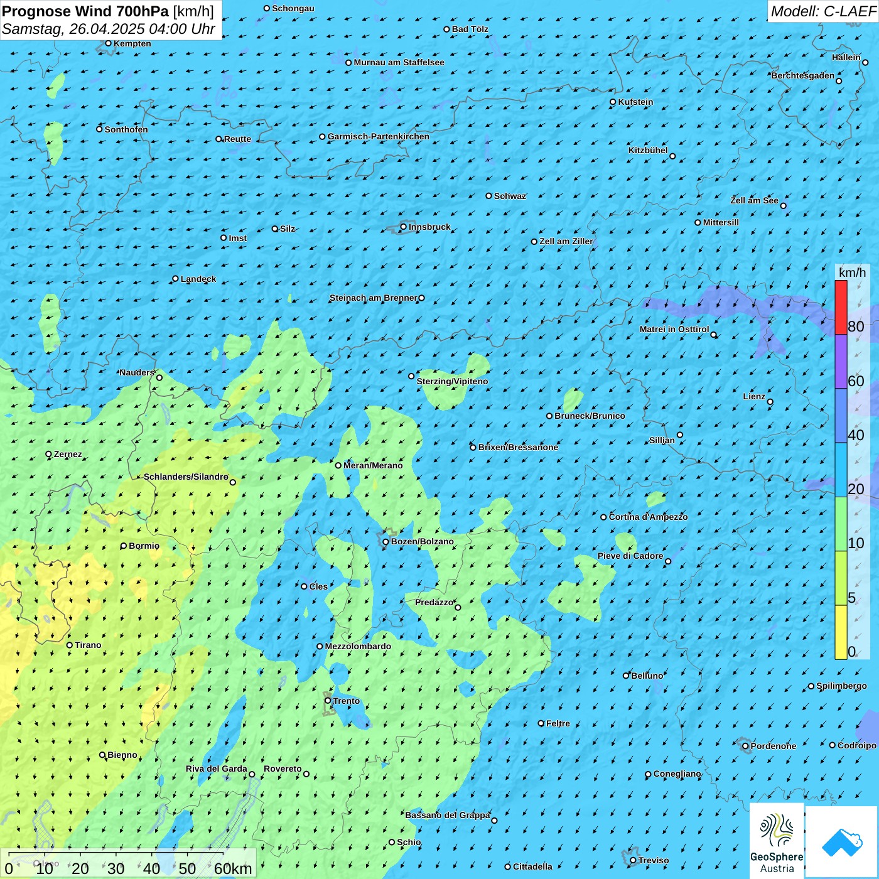Click the yellow 0–5 legend color band
The height and width of the screenshot is (879, 879).
coord(841,632)
